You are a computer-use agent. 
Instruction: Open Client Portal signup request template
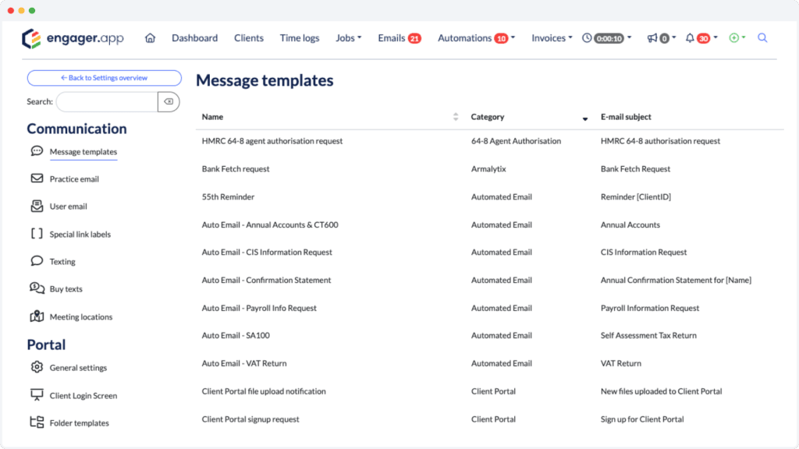tap(250, 419)
